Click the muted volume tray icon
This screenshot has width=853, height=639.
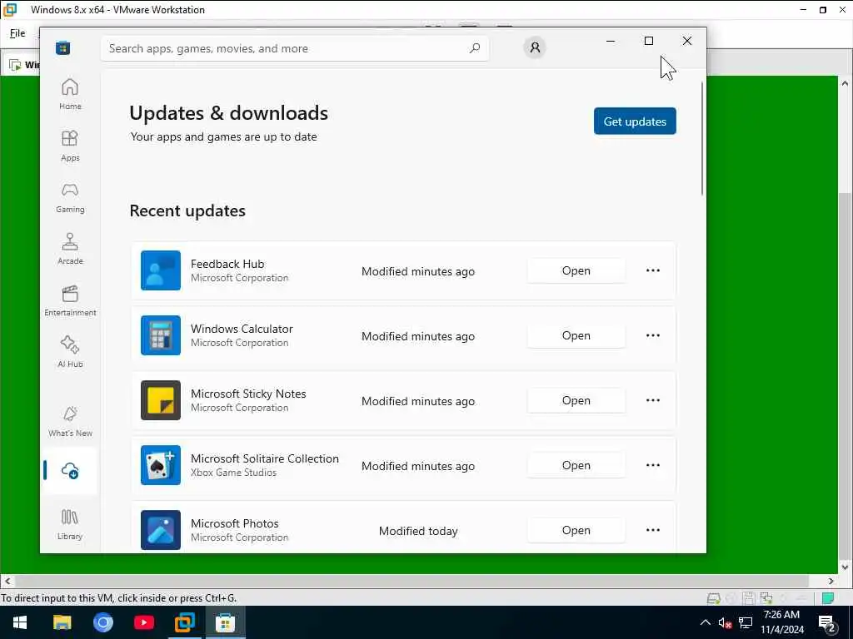(725, 622)
